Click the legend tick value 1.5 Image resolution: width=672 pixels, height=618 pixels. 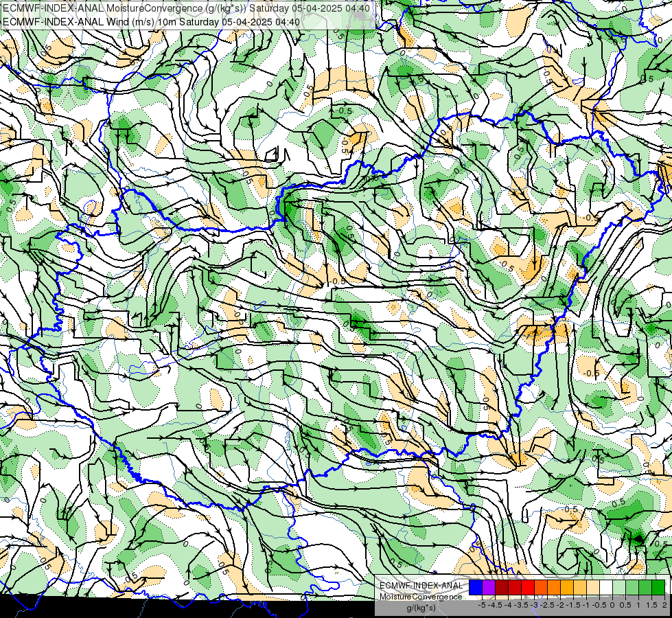pyautogui.click(x=652, y=605)
